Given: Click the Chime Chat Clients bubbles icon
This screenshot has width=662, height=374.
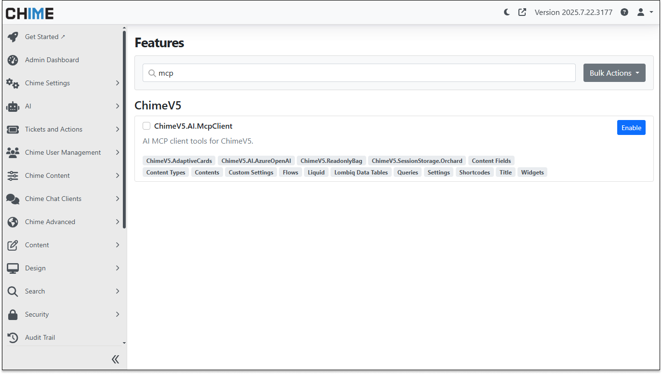Looking at the screenshot, I should tap(13, 199).
